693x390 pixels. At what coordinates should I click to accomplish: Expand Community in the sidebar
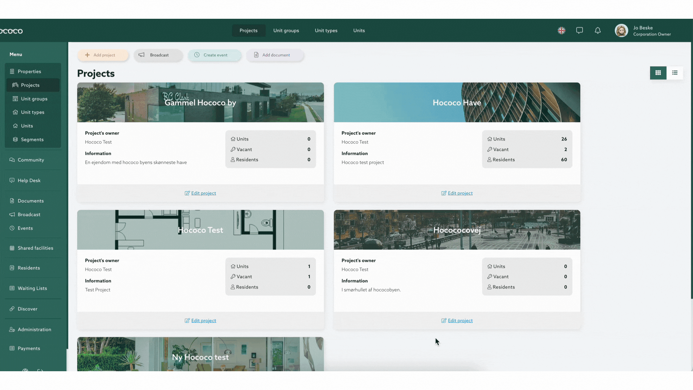click(31, 160)
